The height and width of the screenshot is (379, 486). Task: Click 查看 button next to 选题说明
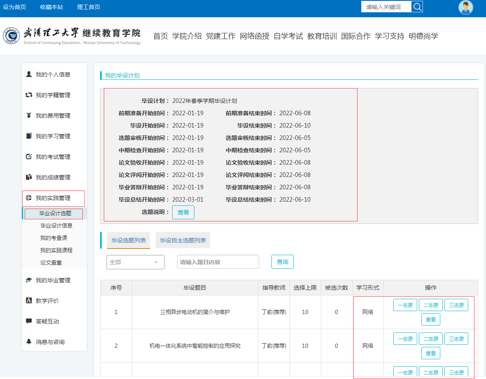point(183,212)
